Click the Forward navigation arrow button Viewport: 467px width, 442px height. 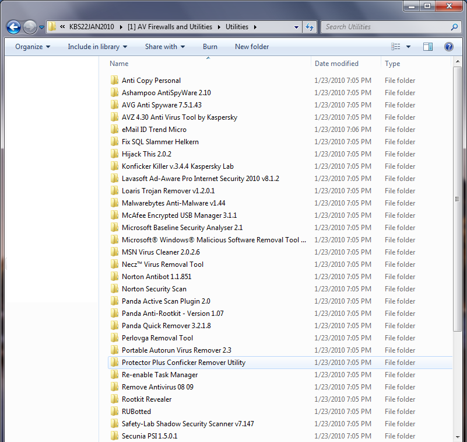[30, 27]
